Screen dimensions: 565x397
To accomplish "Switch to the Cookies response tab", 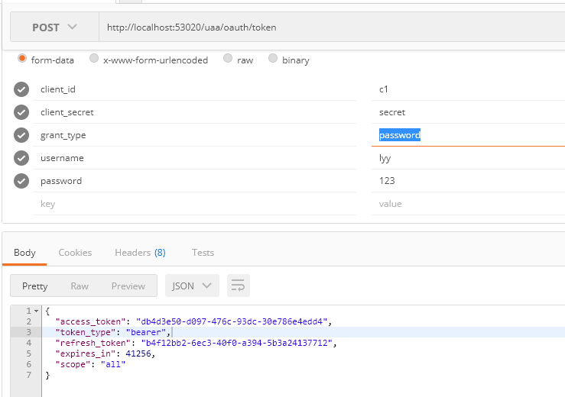I will [75, 252].
